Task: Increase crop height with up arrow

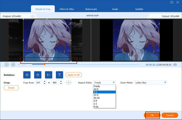Action: 61,82
